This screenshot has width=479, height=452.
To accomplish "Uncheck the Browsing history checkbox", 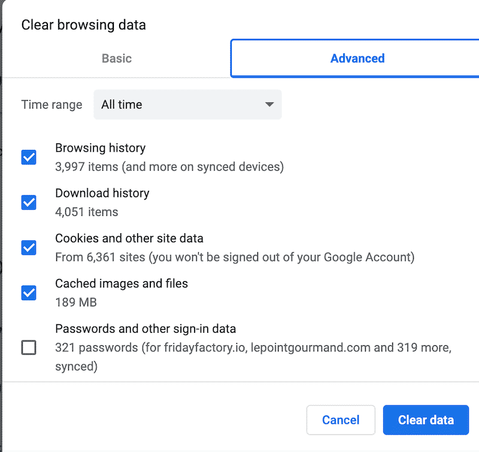I will 28,157.
